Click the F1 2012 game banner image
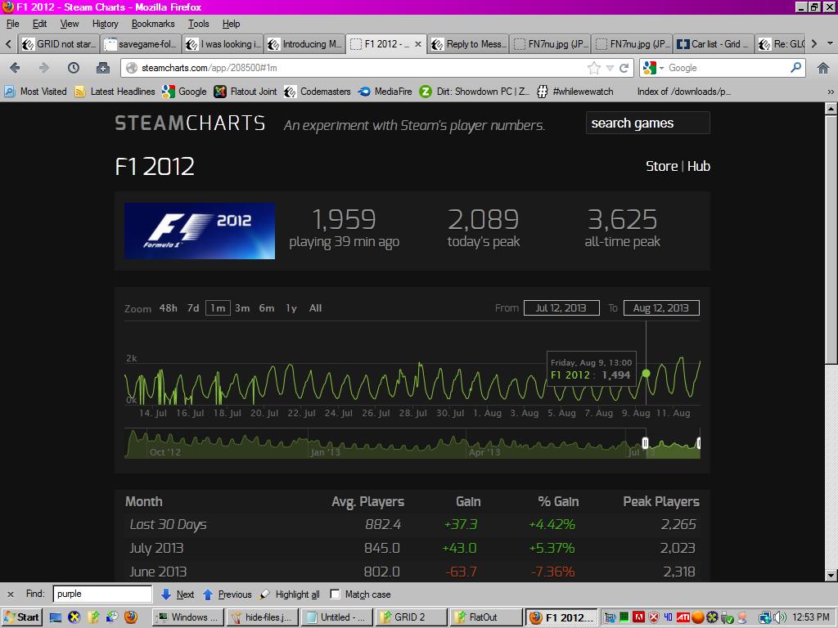838x628 pixels. [x=200, y=231]
